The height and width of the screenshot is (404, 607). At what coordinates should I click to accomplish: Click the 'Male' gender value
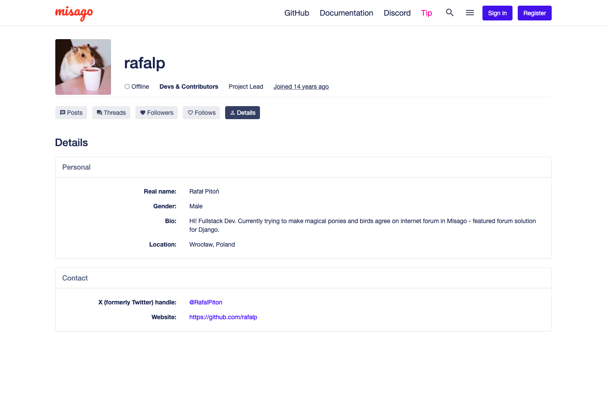click(x=196, y=206)
